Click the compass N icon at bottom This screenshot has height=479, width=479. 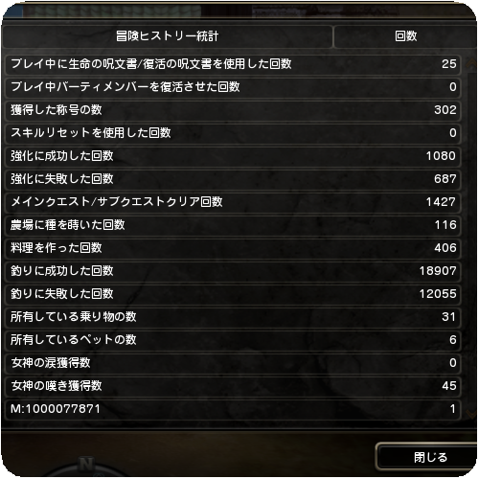pos(86,465)
